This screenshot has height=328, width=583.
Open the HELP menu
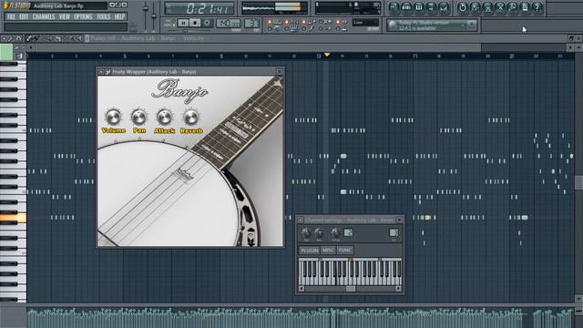(x=119, y=16)
